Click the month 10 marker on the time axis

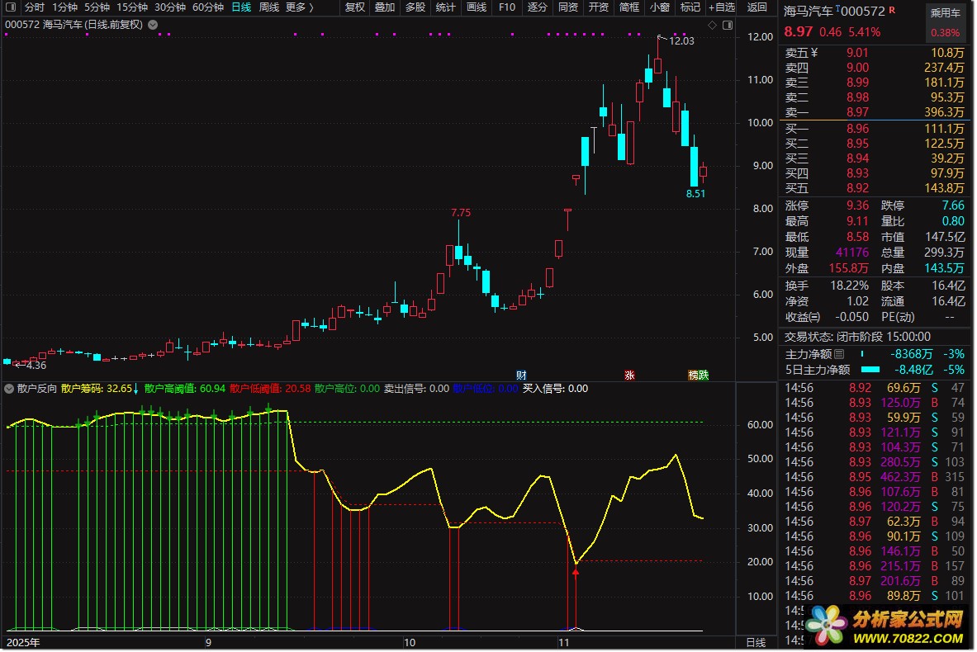[410, 643]
